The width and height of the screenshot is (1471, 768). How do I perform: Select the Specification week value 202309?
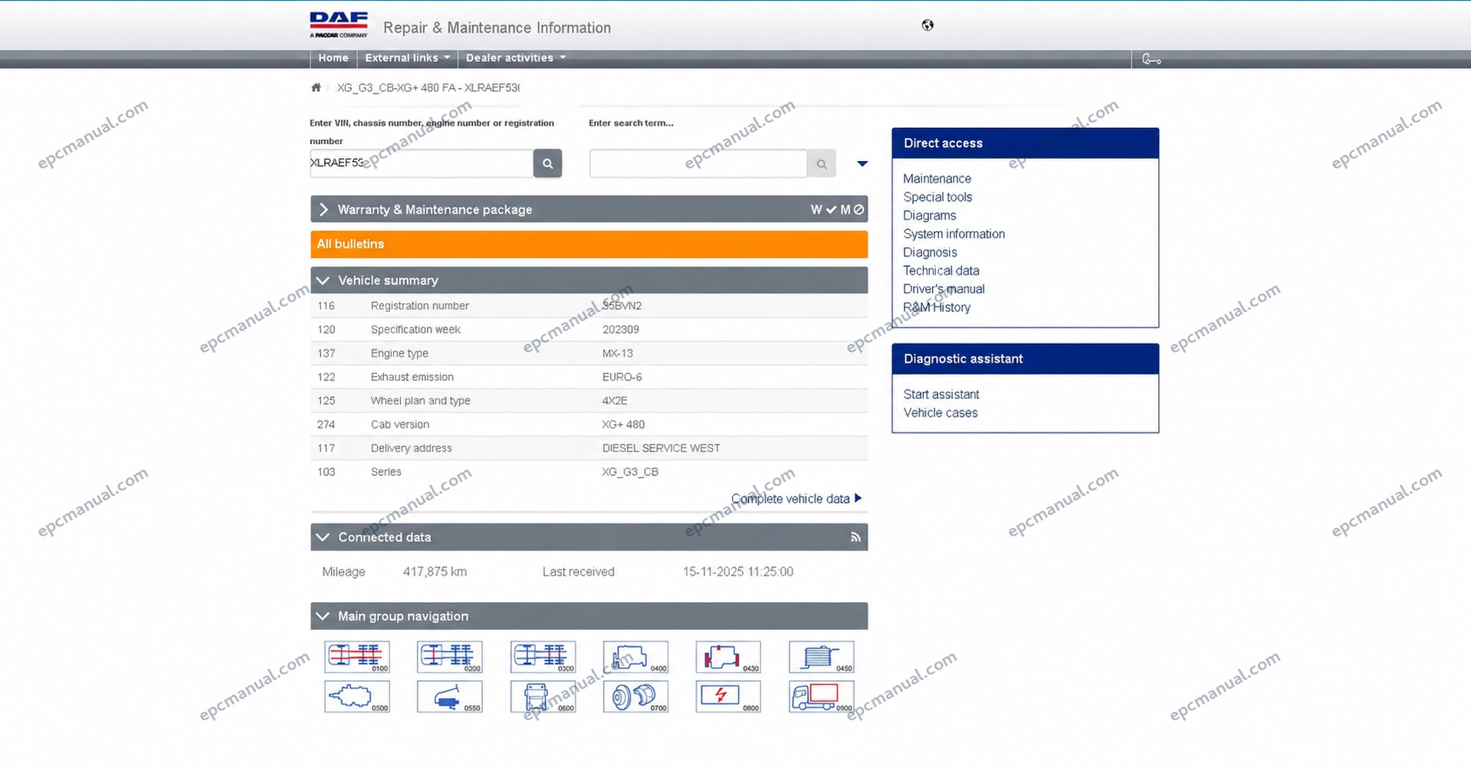[620, 330]
